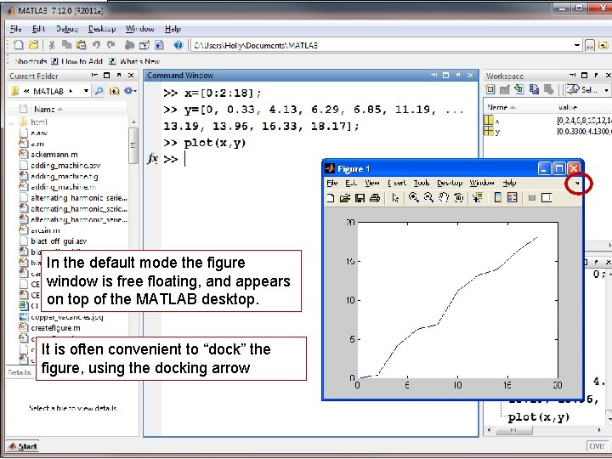Open the MATLAB Start button
Screen dimensions: 612x459
[x=23, y=446]
